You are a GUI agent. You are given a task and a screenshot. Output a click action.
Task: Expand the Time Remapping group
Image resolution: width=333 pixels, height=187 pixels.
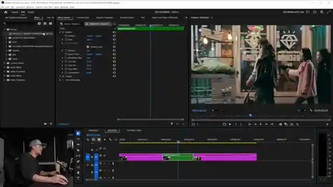pyautogui.click(x=60, y=80)
